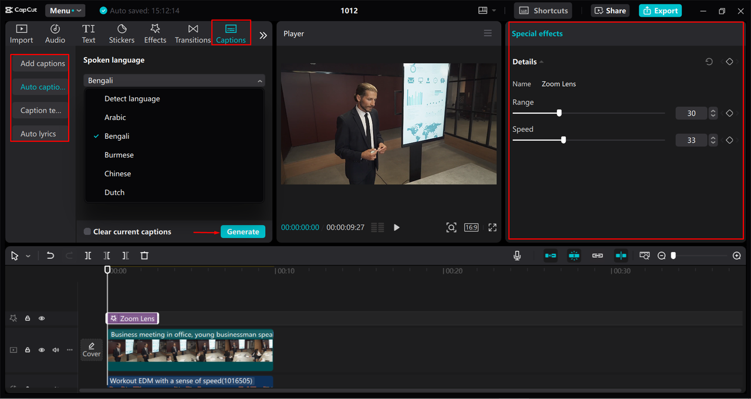This screenshot has width=751, height=399.
Task: Click the Speed value field showing 33
Action: (691, 140)
